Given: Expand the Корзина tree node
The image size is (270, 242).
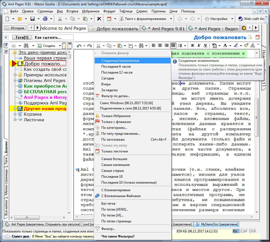Looking at the screenshot, I should pos(15,114).
